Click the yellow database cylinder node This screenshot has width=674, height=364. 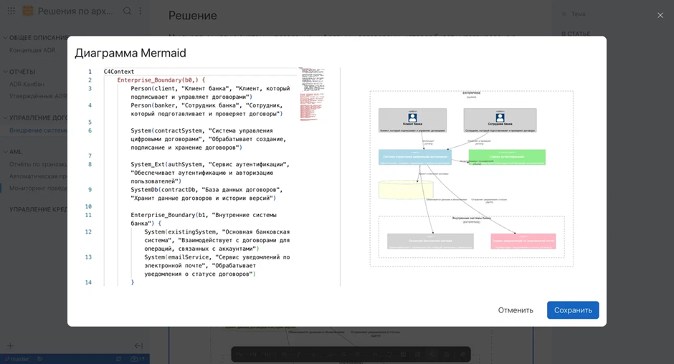coord(406,189)
